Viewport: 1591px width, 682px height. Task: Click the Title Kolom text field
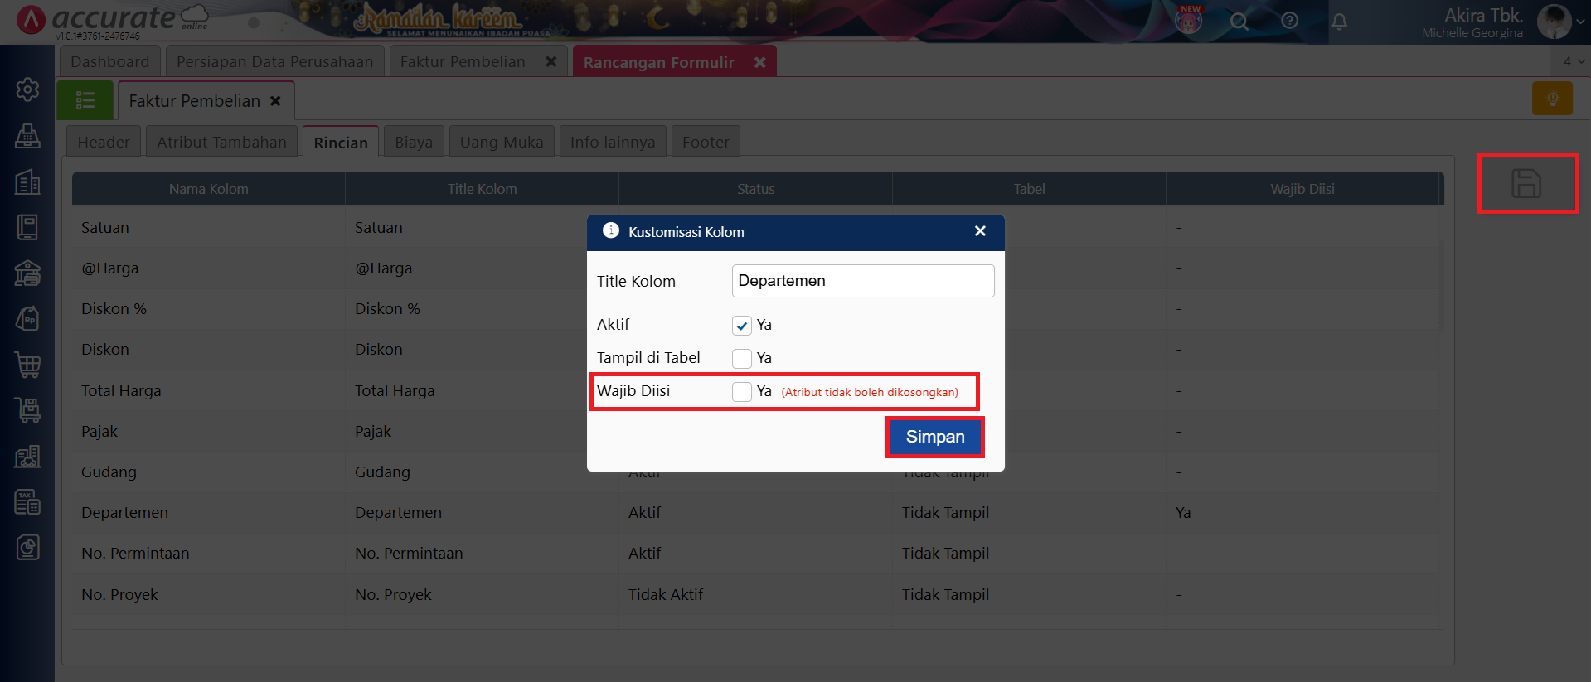[862, 281]
